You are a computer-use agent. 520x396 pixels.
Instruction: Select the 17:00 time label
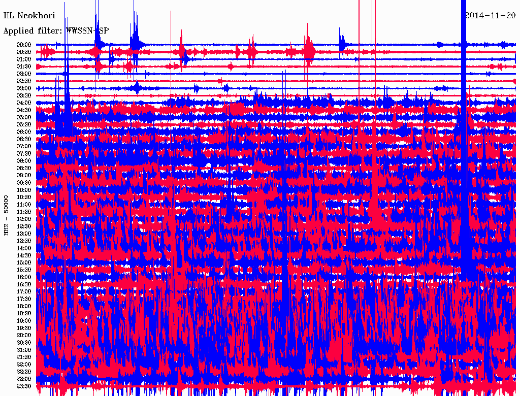(x=23, y=292)
